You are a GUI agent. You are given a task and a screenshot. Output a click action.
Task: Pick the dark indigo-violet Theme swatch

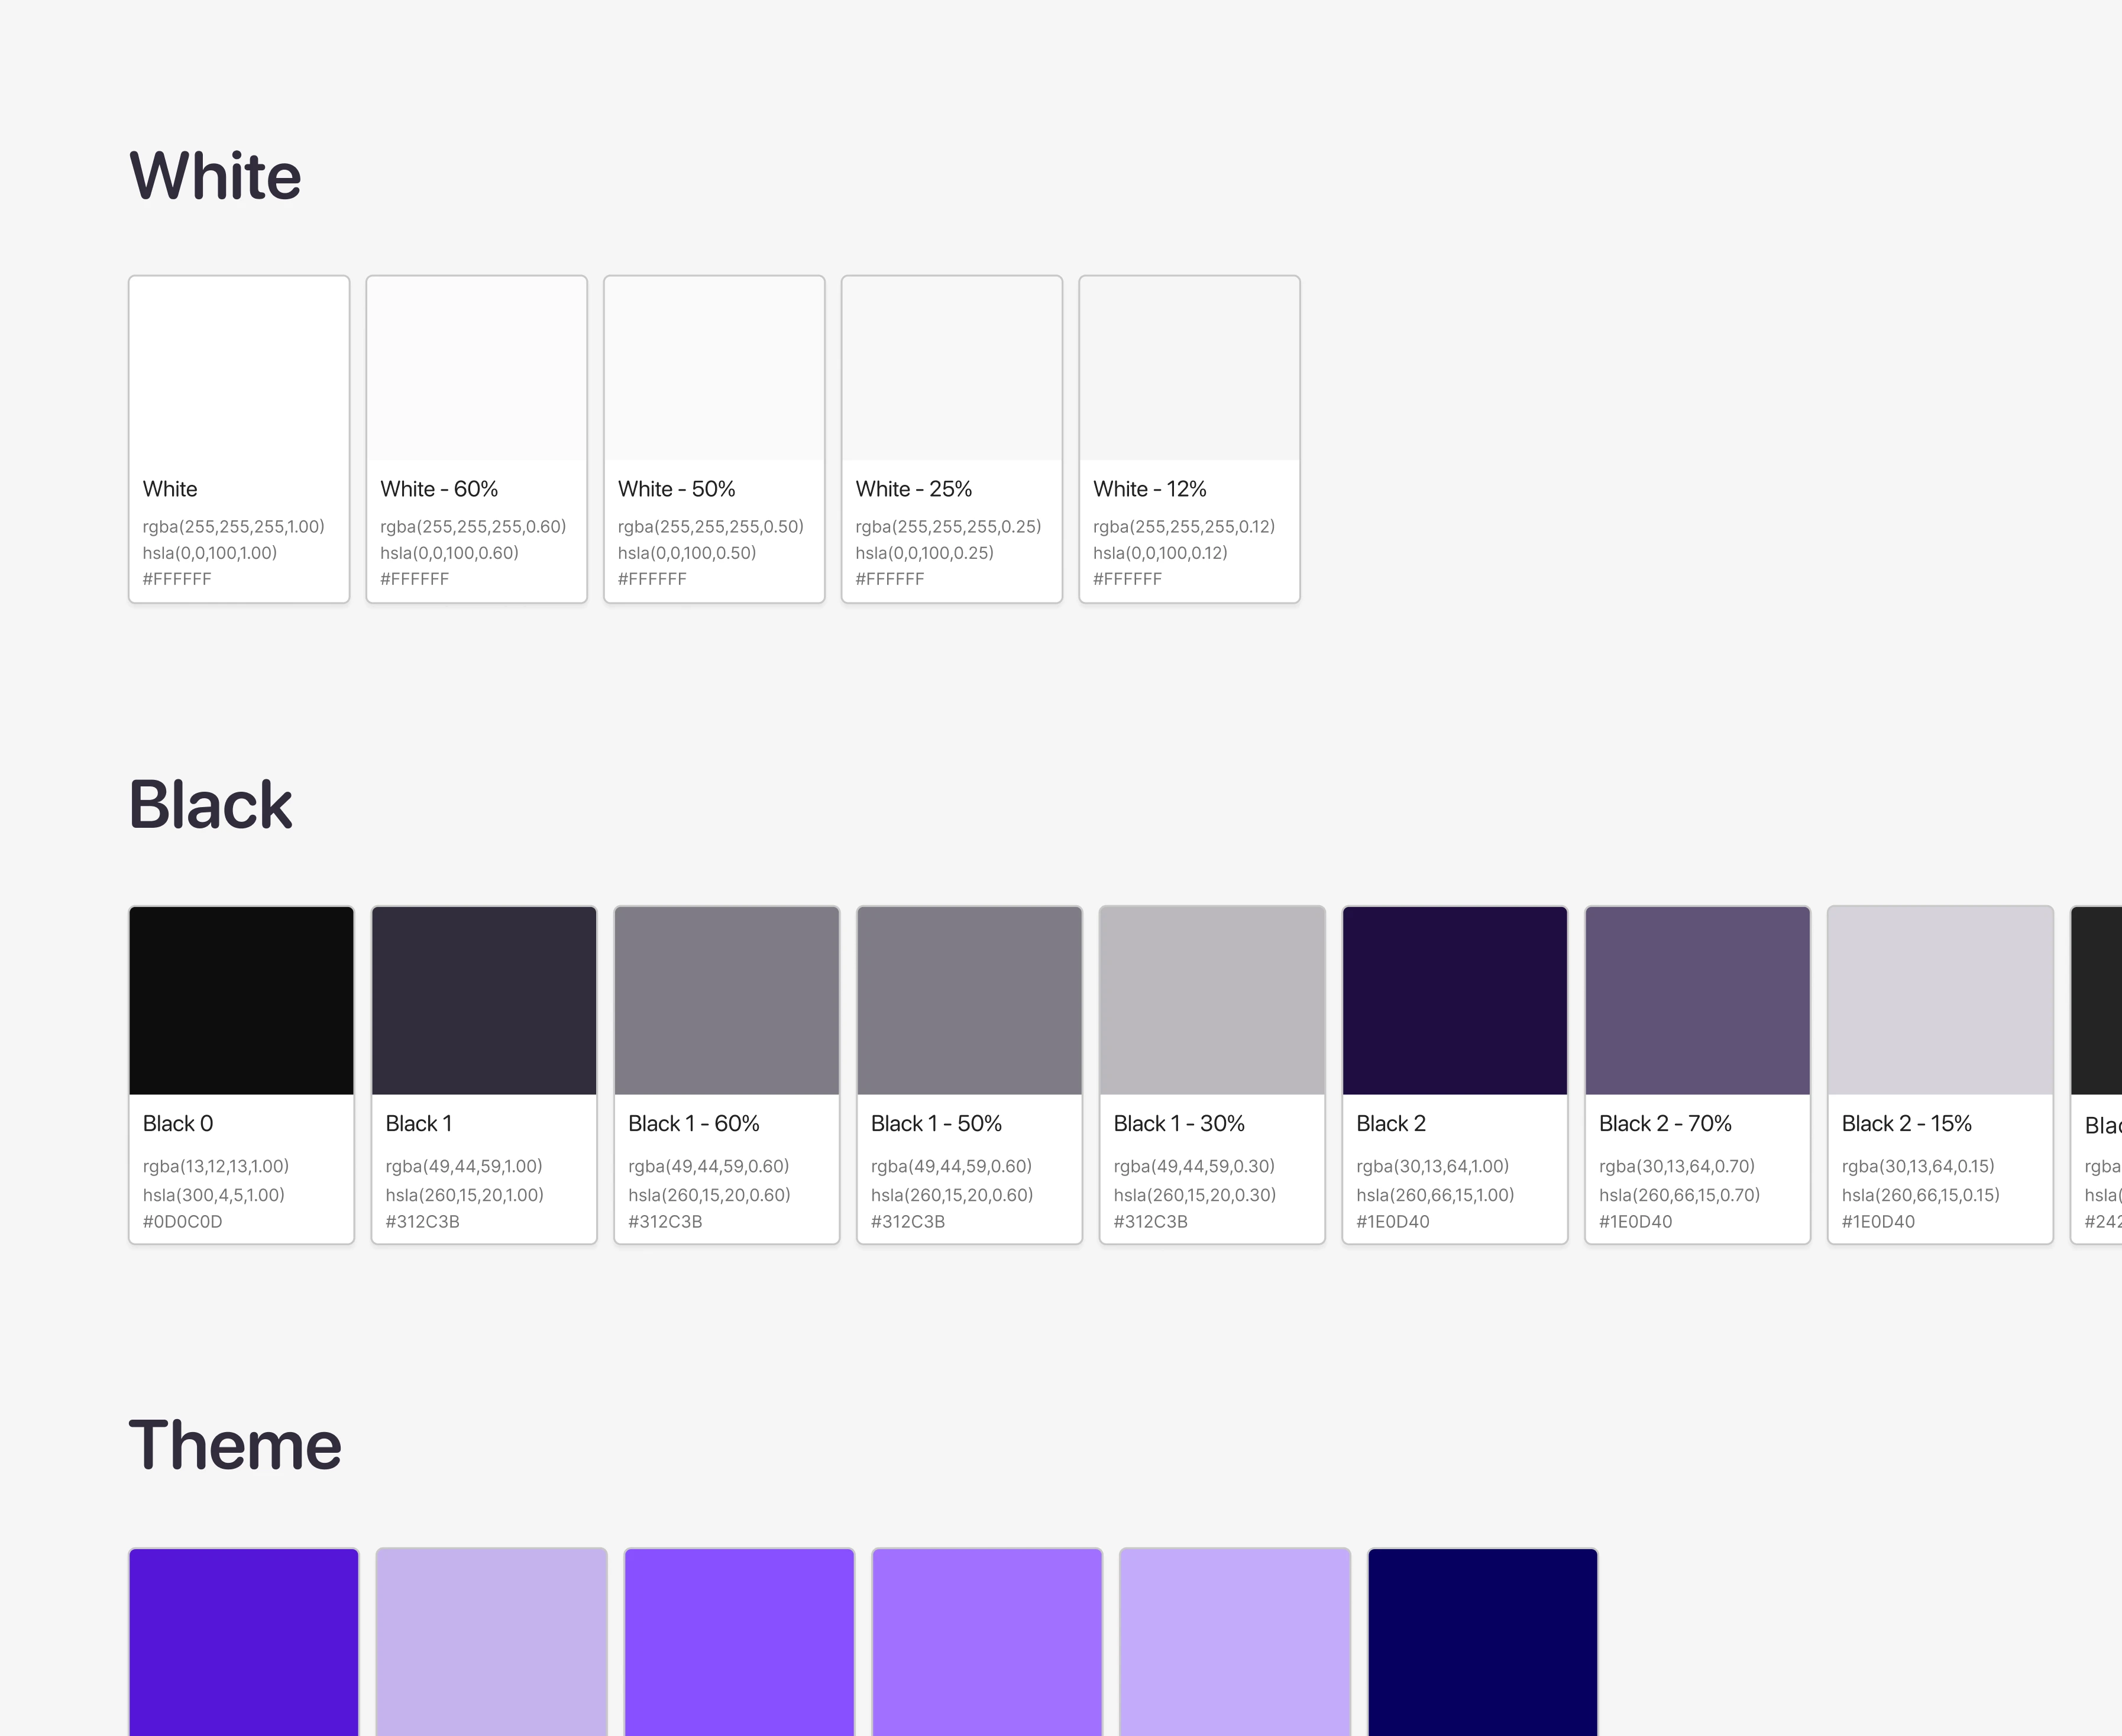tap(244, 1643)
